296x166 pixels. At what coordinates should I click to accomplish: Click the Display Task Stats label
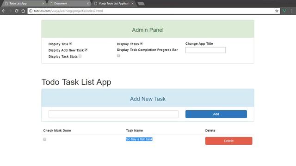63,56
